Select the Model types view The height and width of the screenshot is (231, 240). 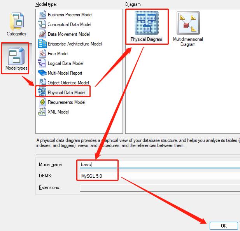[x=16, y=58]
